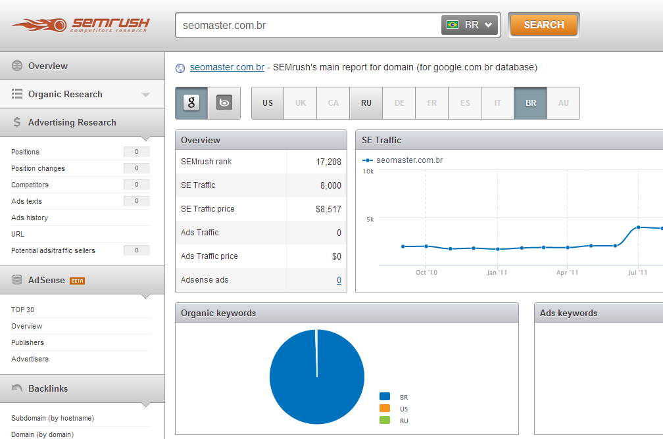
Task: Open the seomaster.com.br domain link
Action: coord(227,67)
